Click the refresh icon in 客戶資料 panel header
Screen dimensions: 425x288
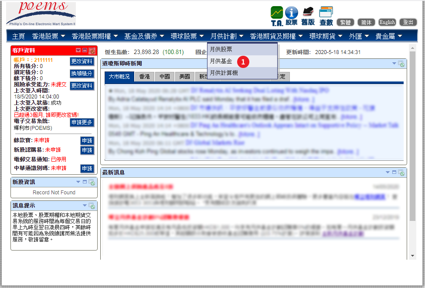tap(92, 51)
